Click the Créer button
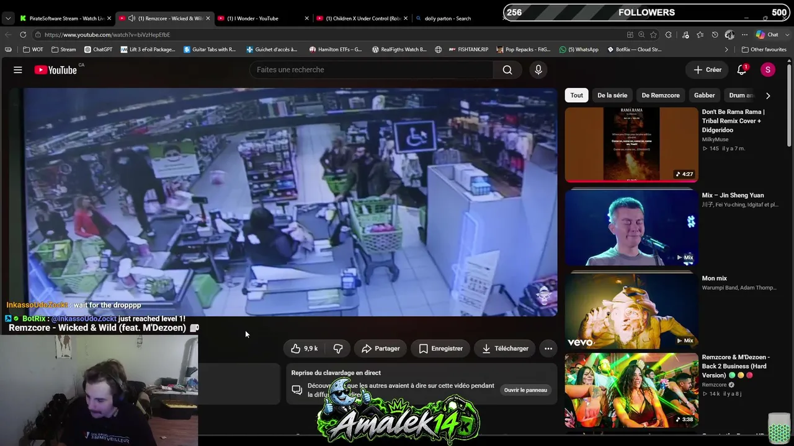The image size is (794, 446). [707, 70]
